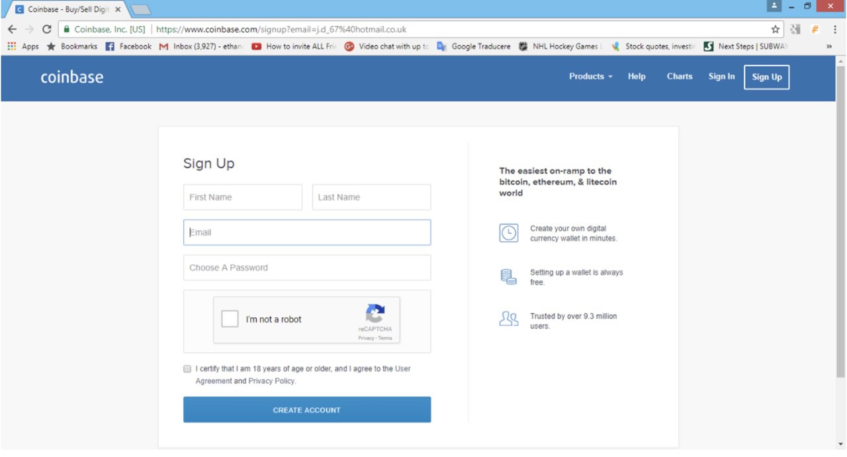Open the Chrome three-dot menu

[x=834, y=29]
